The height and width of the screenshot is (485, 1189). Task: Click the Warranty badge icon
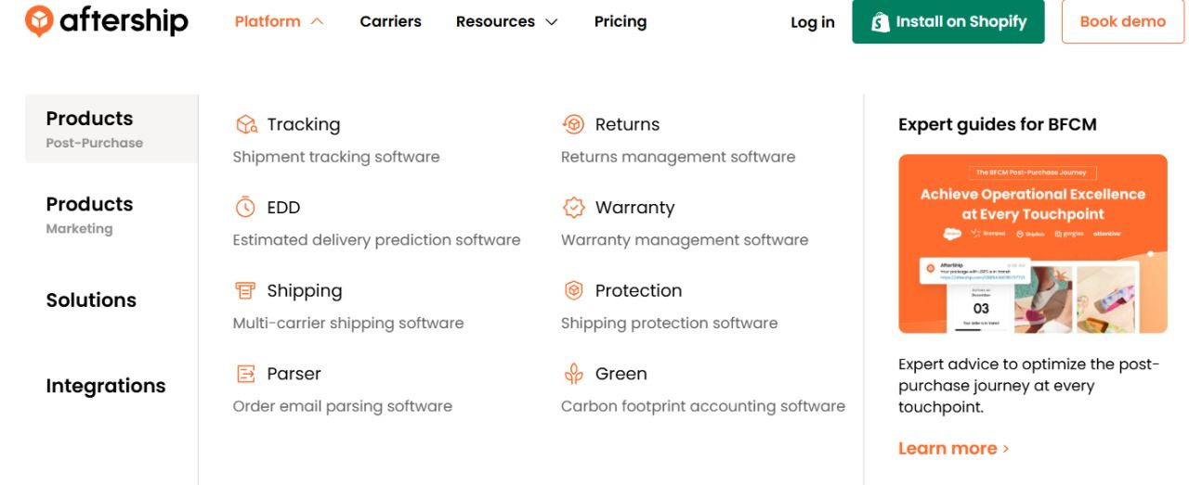pos(574,208)
